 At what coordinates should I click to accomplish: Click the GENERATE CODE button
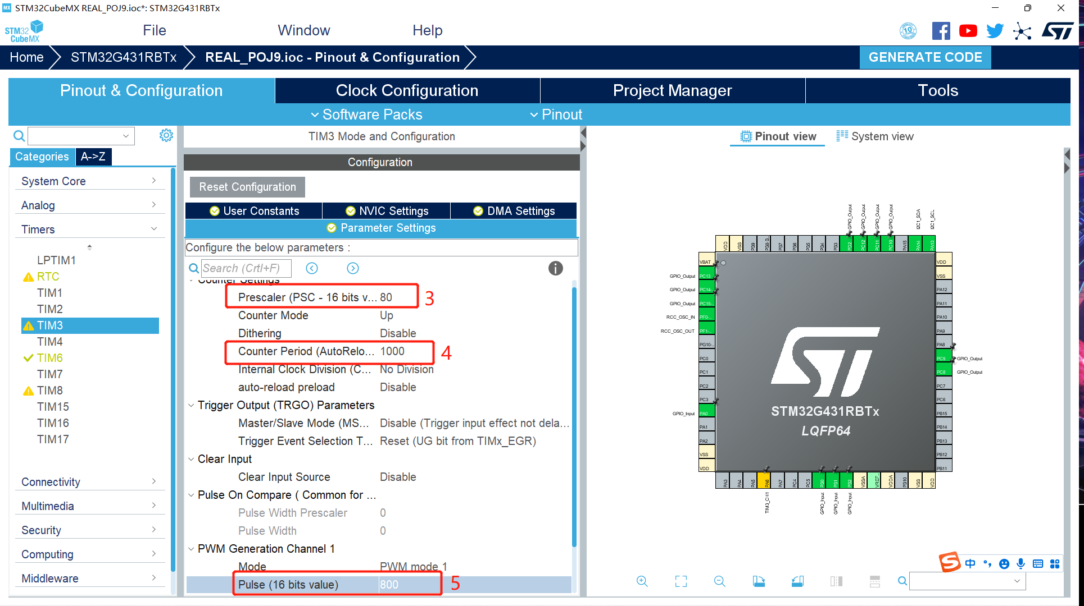pos(924,57)
